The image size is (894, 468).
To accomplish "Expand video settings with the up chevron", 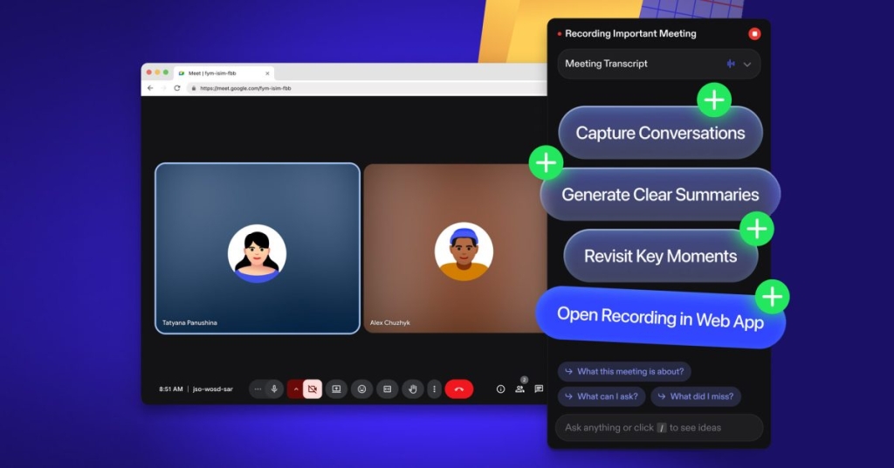I will pos(295,389).
